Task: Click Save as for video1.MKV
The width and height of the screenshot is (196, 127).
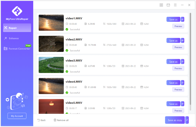Action: coord(173,19)
